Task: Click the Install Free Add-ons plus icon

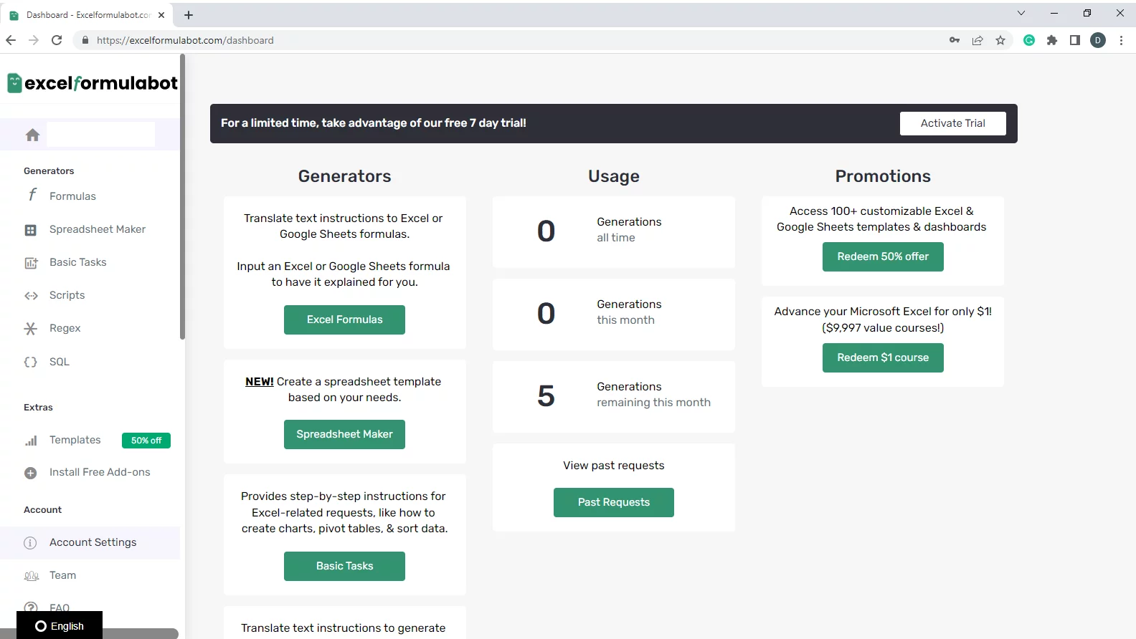Action: pyautogui.click(x=31, y=473)
